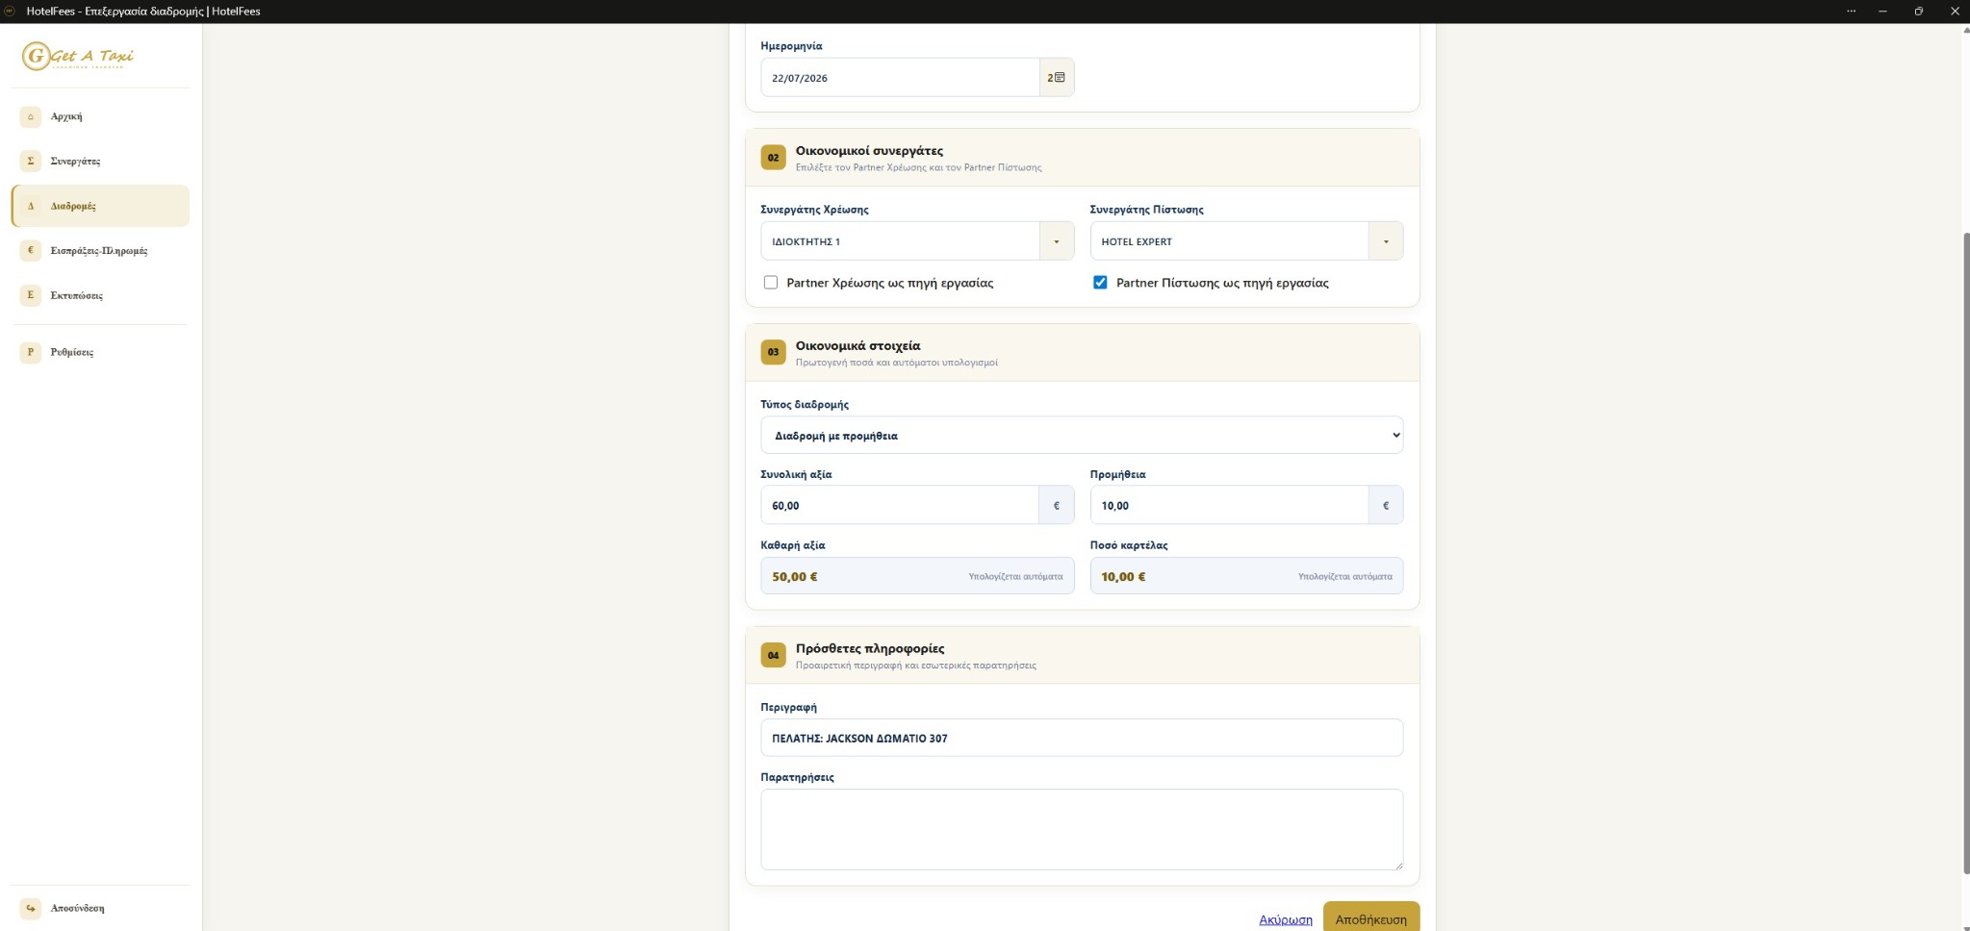Screen dimensions: 1970x931
Task: Expand the Συνεργάτης Πίστωσης dropdown arrow
Action: pos(1386,241)
